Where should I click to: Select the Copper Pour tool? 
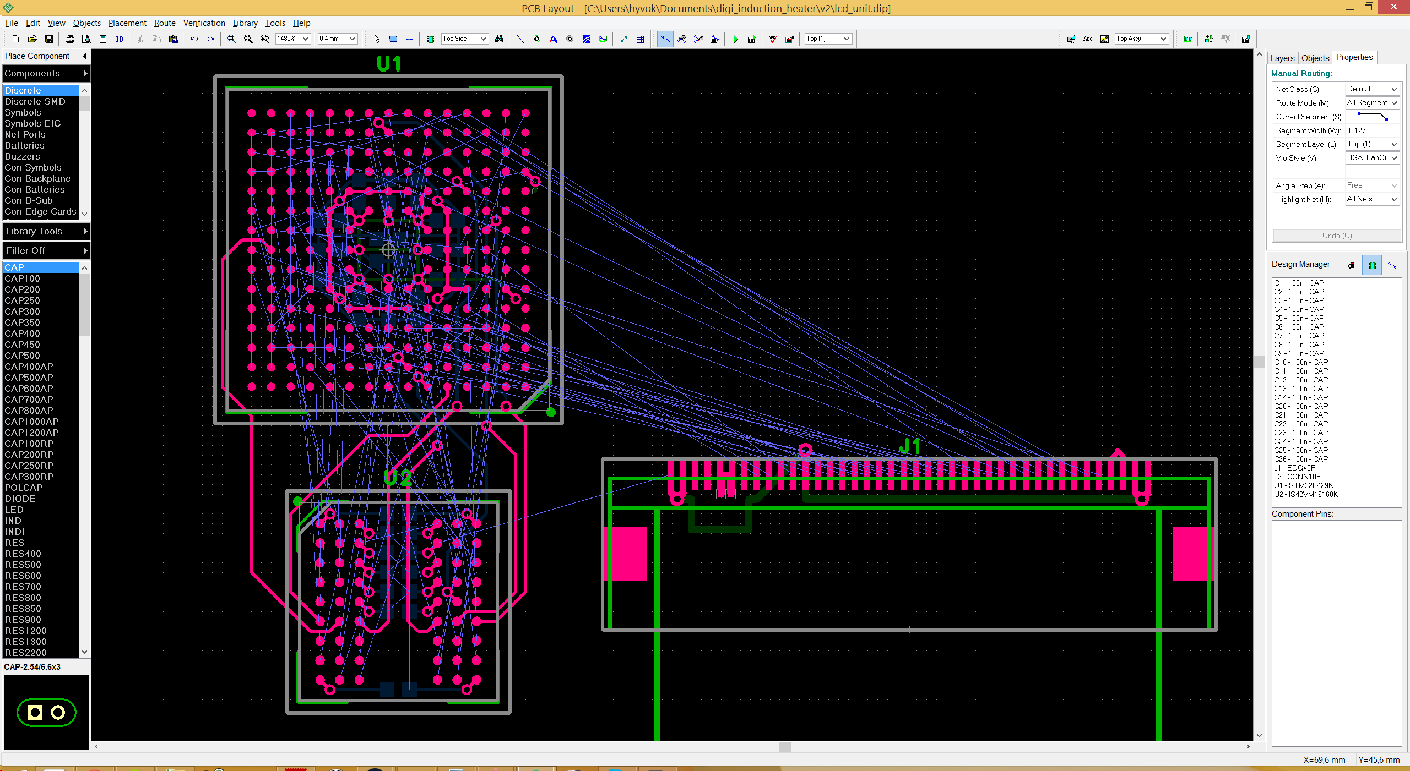coord(586,39)
